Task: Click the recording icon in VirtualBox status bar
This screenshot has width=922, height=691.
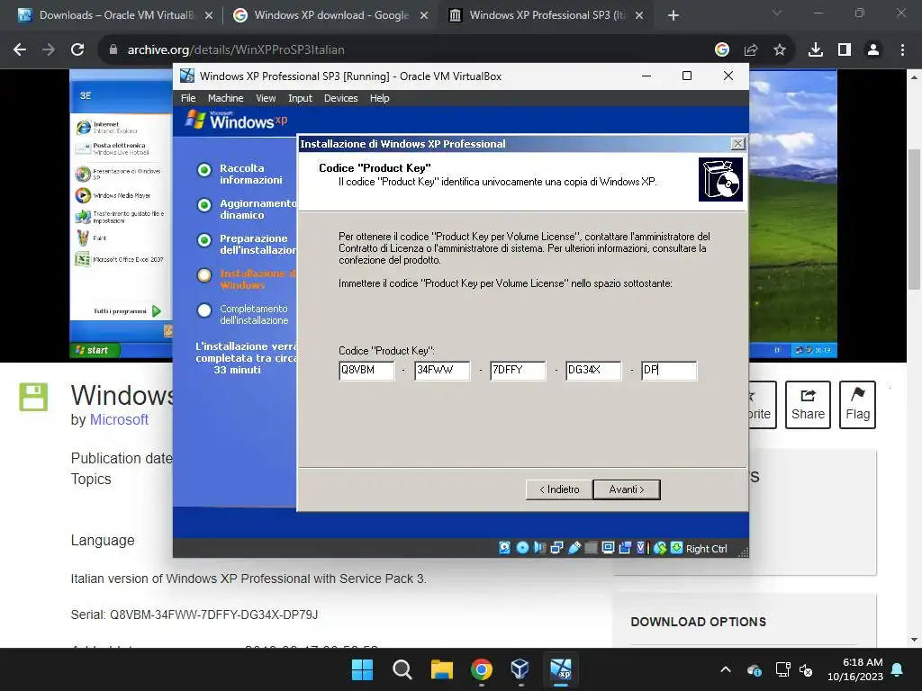Action: 625,548
